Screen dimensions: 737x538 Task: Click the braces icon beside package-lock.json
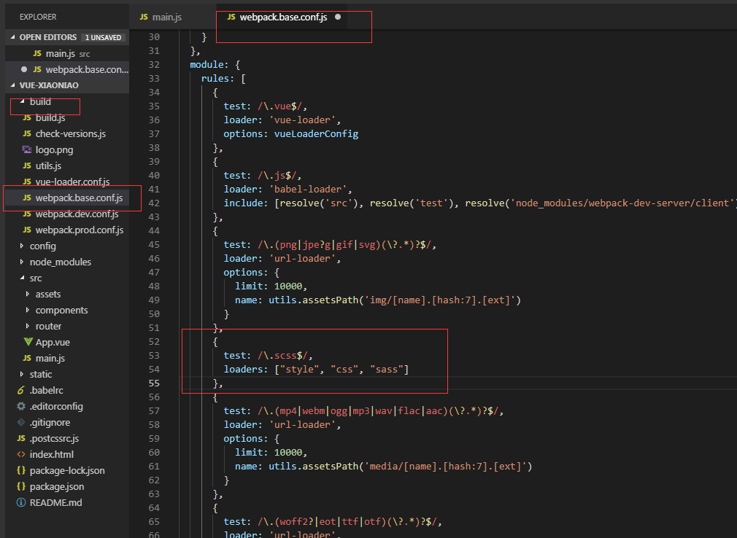[x=21, y=470]
